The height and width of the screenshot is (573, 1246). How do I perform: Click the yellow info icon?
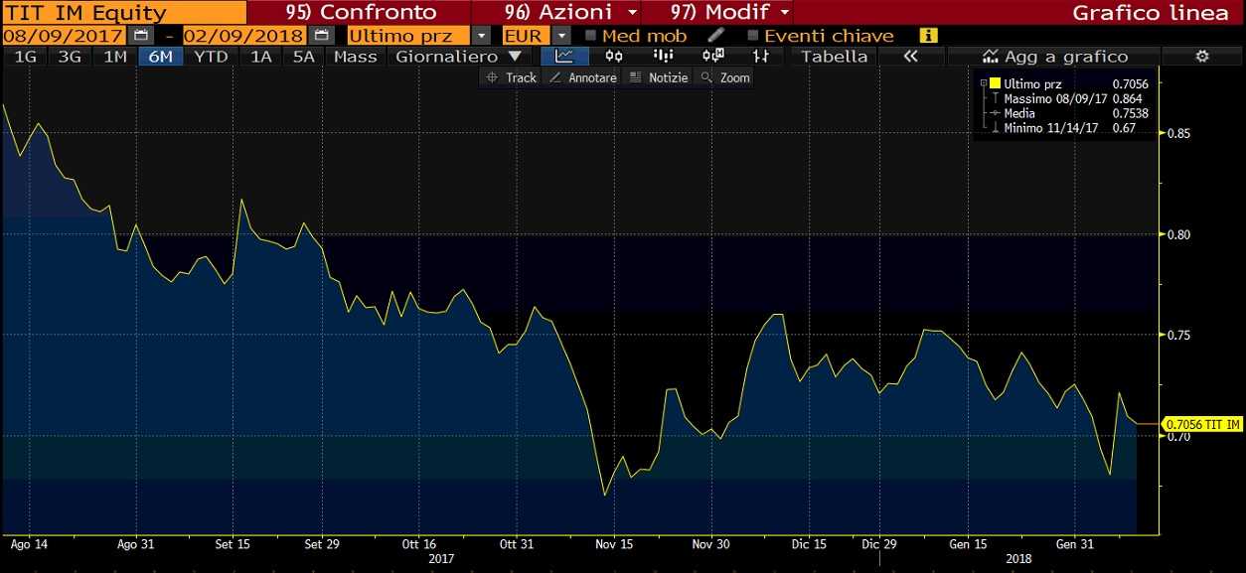929,35
